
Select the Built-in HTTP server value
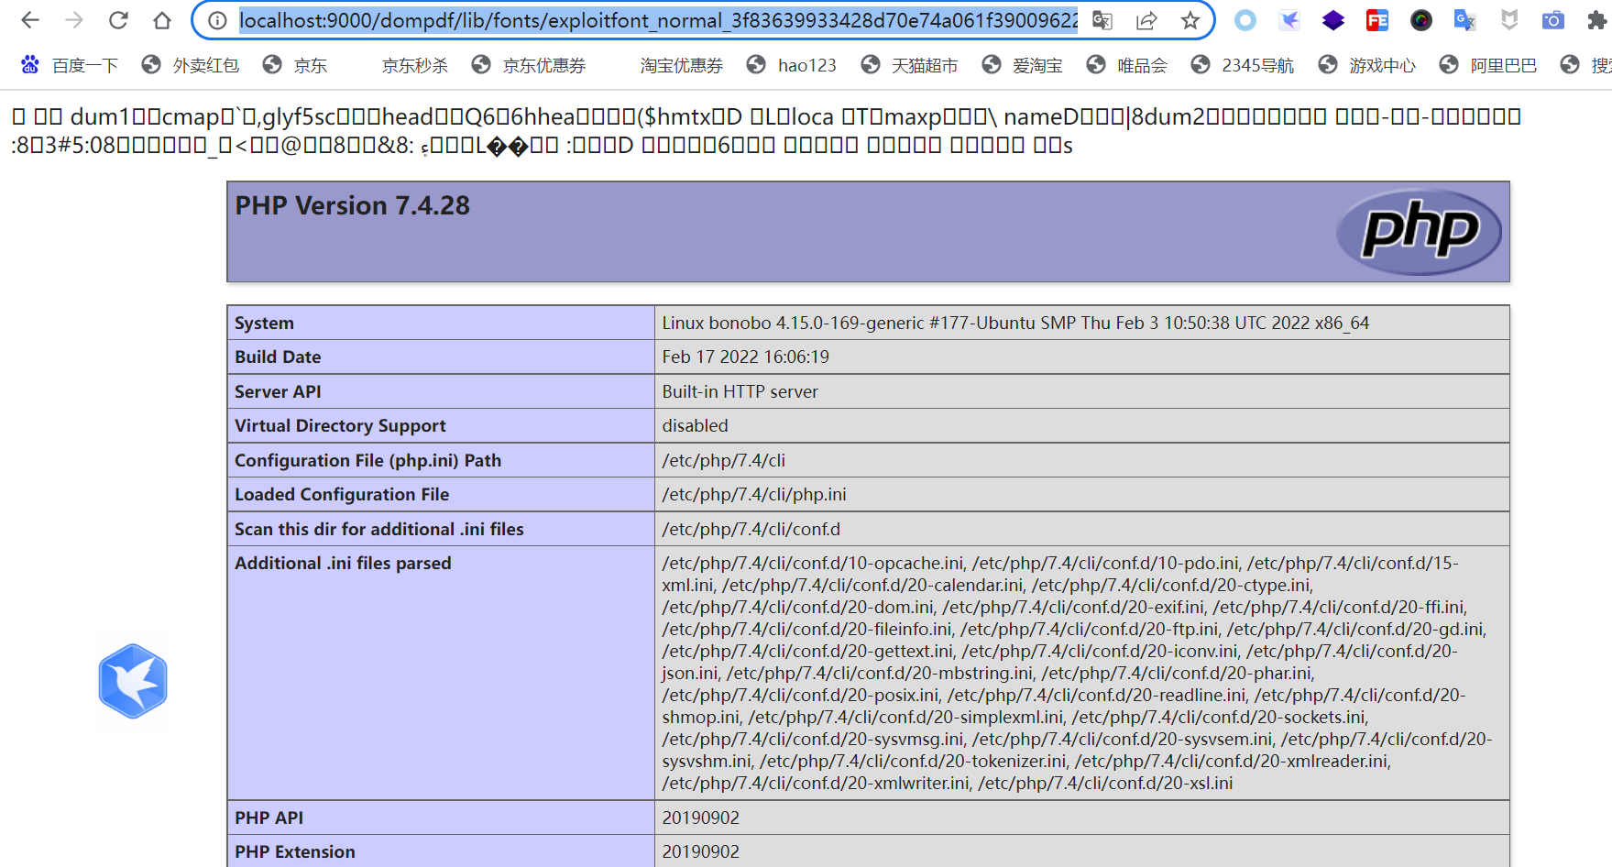click(x=740, y=391)
